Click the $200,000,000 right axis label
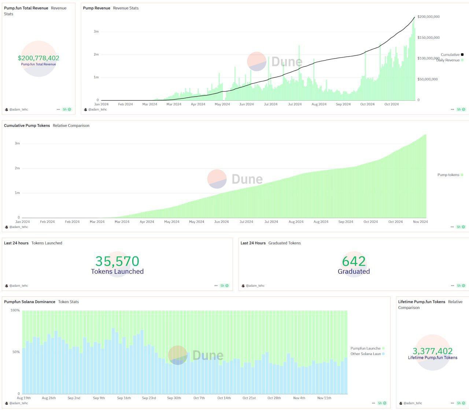 pos(429,17)
